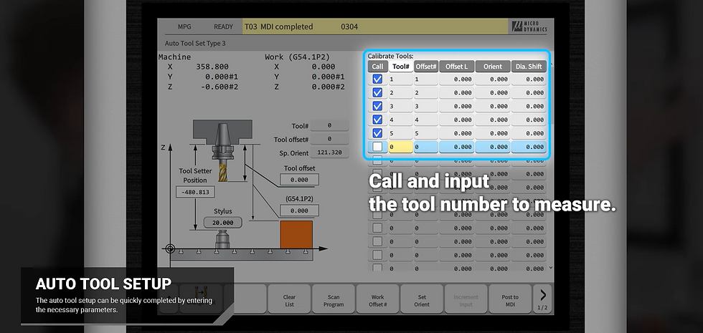Click the orange workpiece block in the diagram
Screen dimensions: 703x333
296,235
